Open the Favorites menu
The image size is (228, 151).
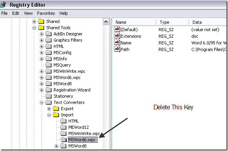click(x=46, y=13)
